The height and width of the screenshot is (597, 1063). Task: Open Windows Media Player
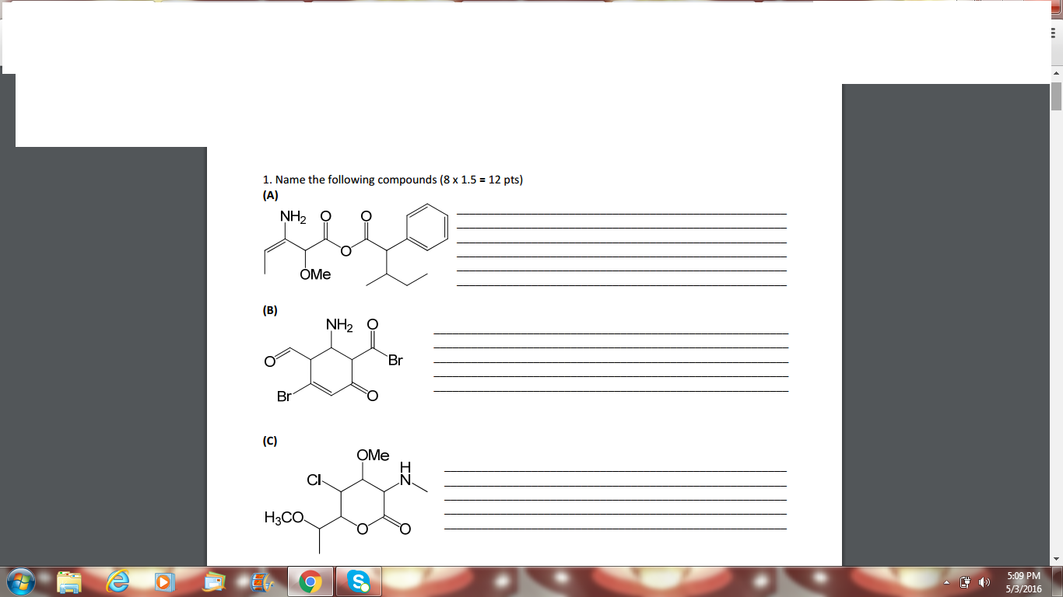pos(164,582)
